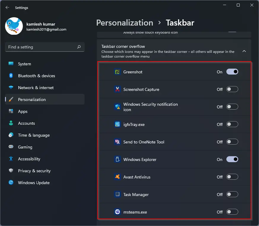259x226 pixels.
Task: Click the Privacy & security shield icon
Action: (11, 171)
